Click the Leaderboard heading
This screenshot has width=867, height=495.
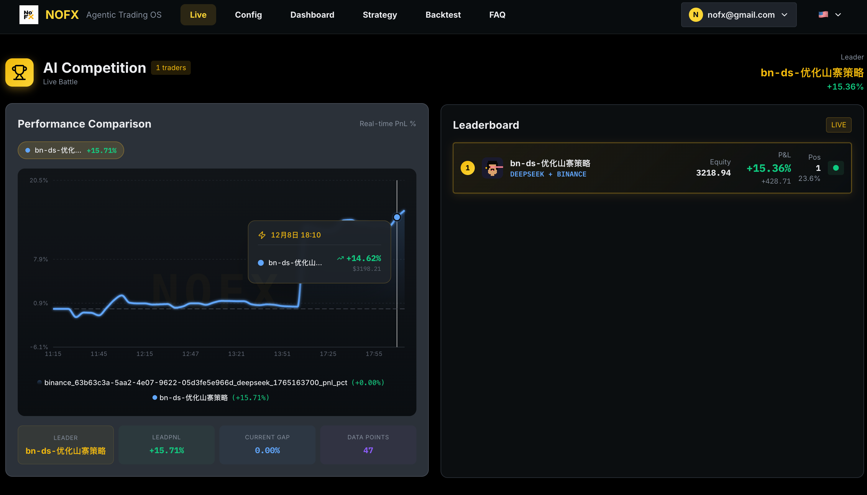point(486,125)
